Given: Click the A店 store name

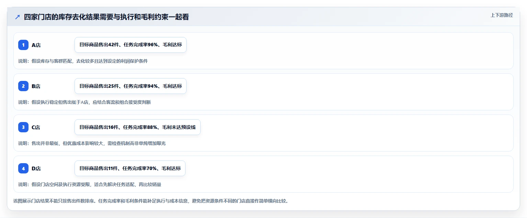Looking at the screenshot, I should click(x=36, y=45).
